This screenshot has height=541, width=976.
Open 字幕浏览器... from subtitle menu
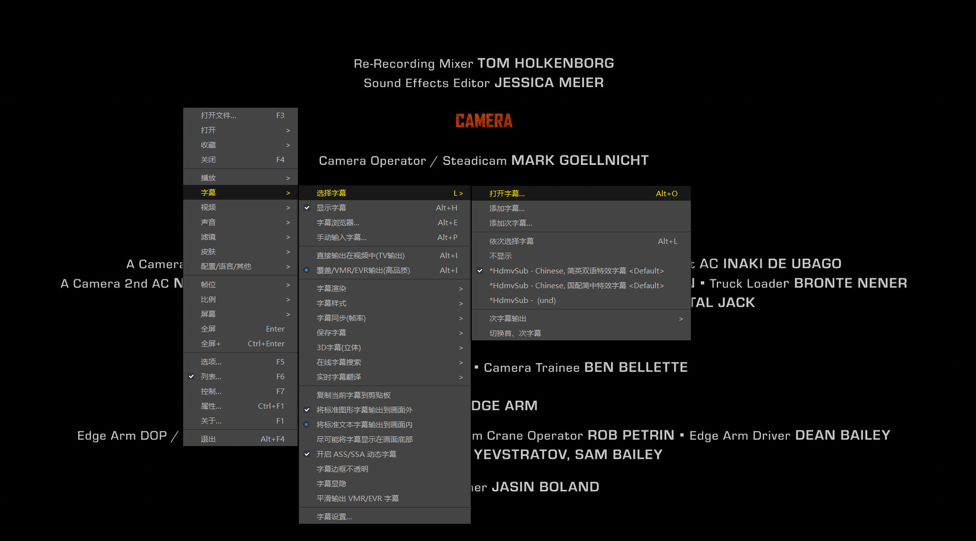pyautogui.click(x=338, y=223)
